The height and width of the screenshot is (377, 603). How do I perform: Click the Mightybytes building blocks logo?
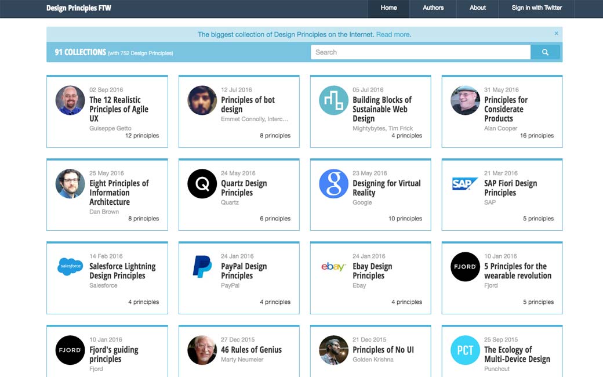point(334,100)
